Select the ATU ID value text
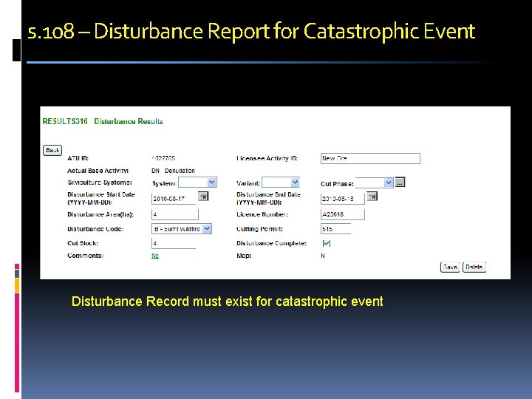The image size is (532, 399). coord(163,158)
